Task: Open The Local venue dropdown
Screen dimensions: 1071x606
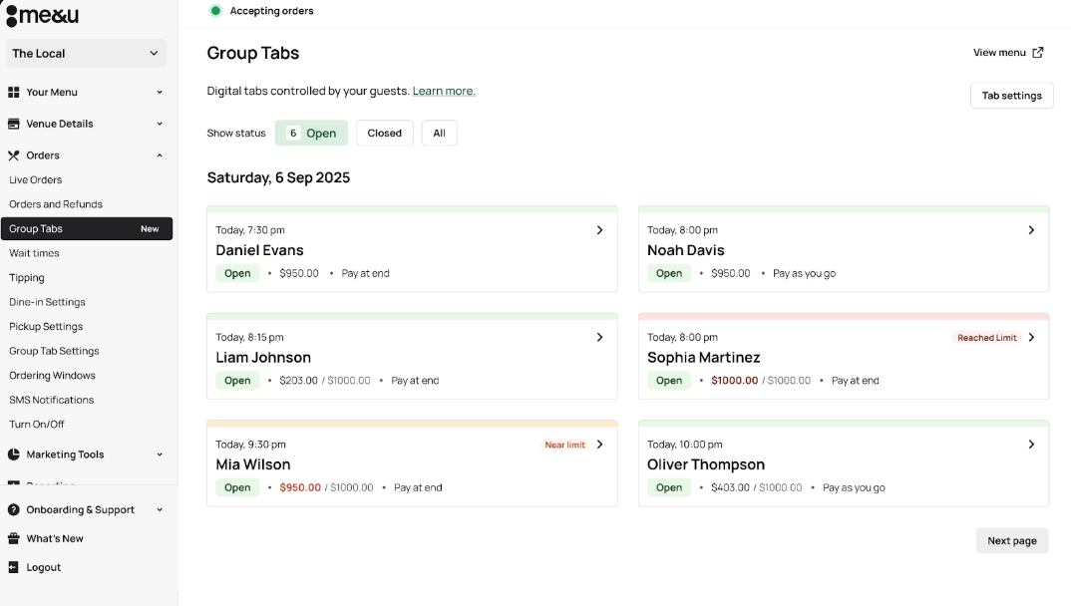Action: (x=86, y=54)
